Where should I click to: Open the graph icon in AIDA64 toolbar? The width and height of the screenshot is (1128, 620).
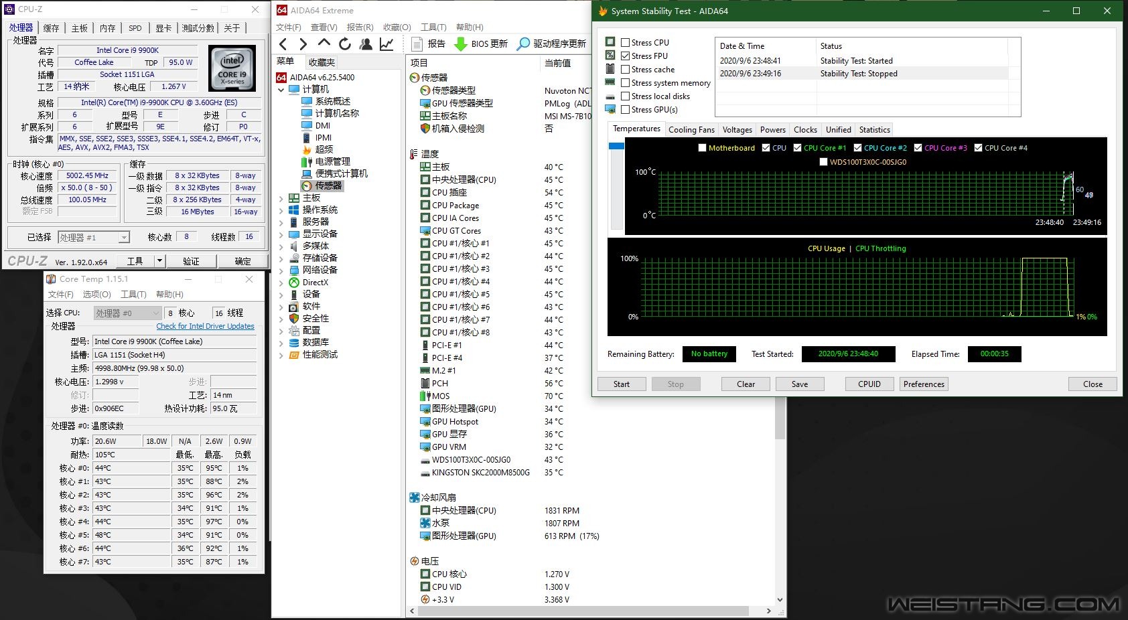(x=386, y=44)
